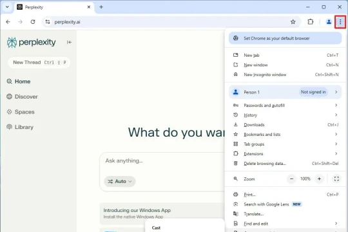Image resolution: width=348 pixels, height=232 pixels.
Task: Open the Extensions puzzle icon in toolbar
Action: (311, 22)
